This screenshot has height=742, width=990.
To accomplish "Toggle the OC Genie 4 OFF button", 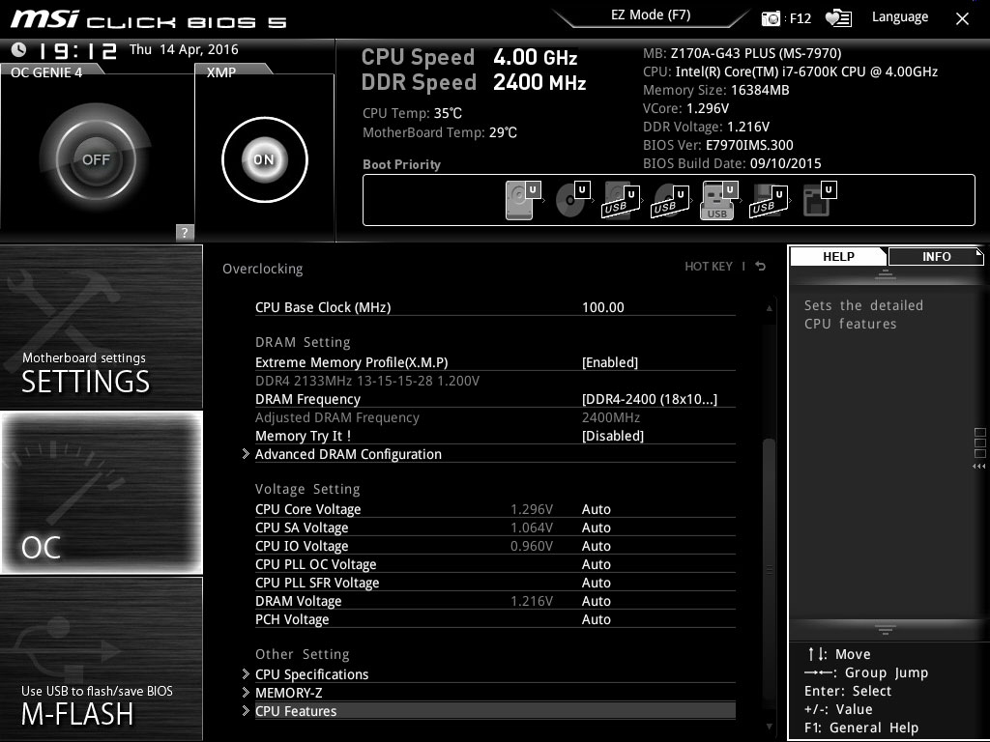I will tap(96, 159).
